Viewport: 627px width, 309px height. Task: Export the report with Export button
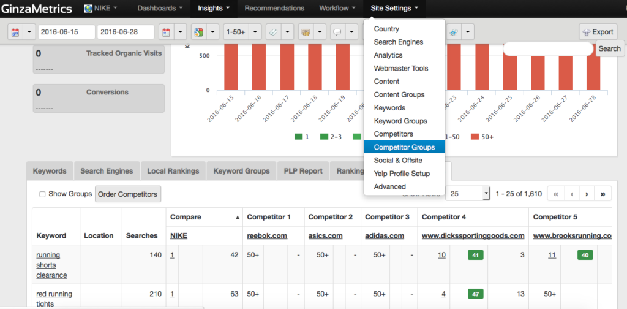pyautogui.click(x=597, y=32)
